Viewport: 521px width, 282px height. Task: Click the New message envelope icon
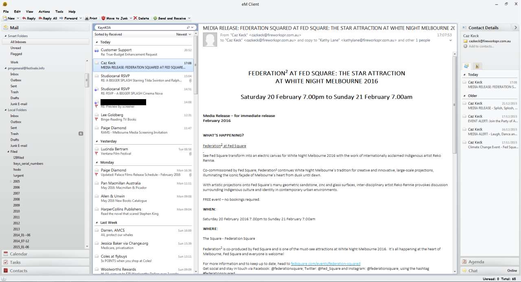[x=5, y=18]
